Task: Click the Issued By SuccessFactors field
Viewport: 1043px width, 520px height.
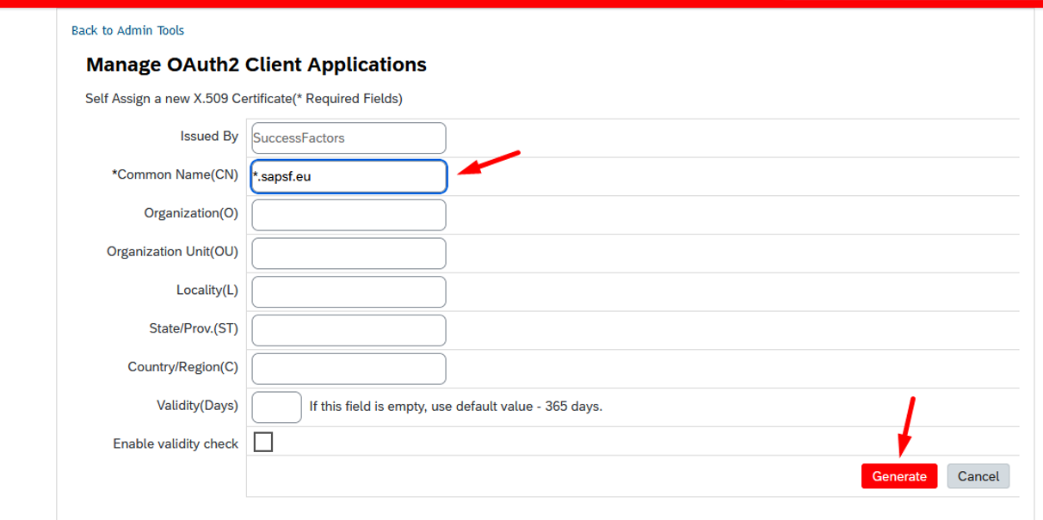Action: pos(349,138)
